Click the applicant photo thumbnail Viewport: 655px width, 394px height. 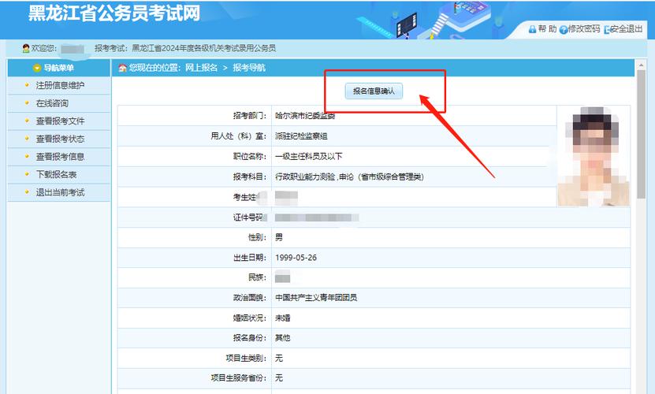(x=594, y=156)
